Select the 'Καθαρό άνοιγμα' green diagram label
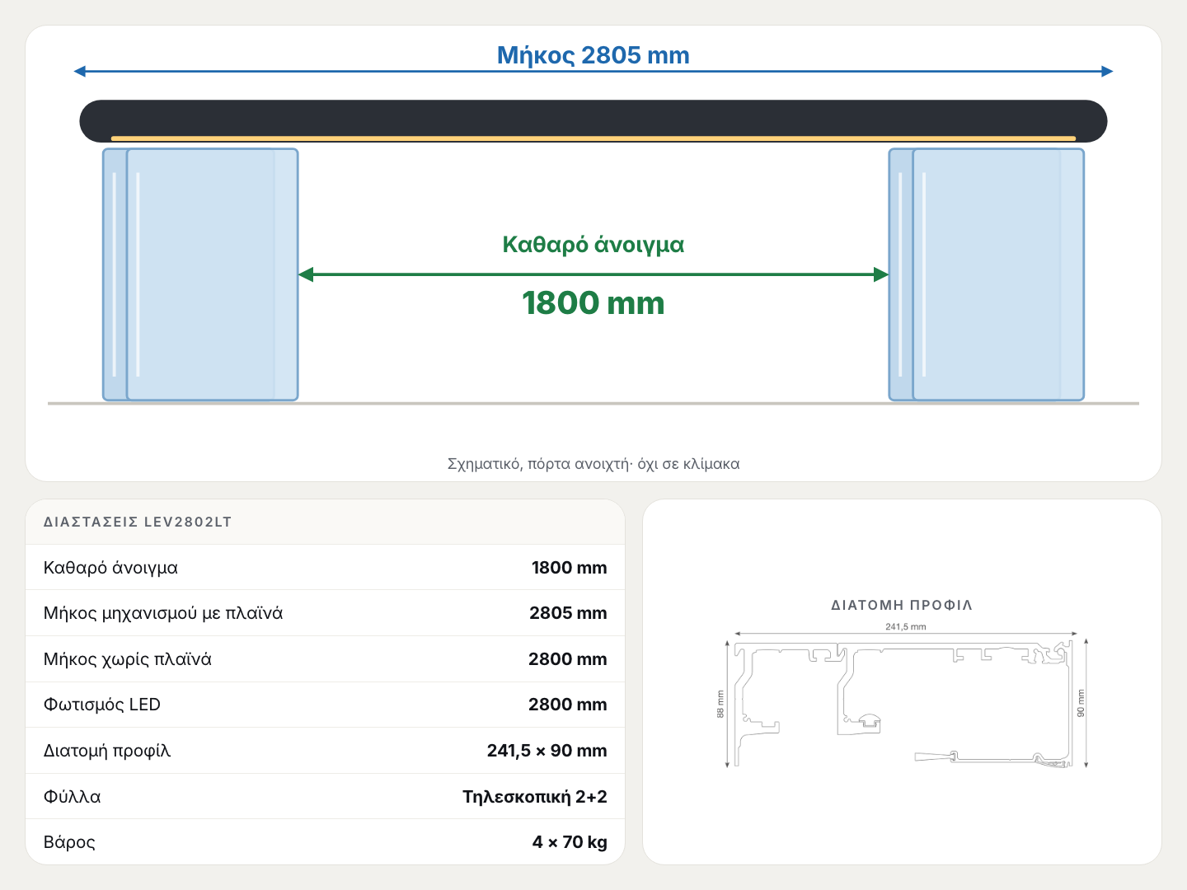The height and width of the screenshot is (890, 1187). coord(593,245)
